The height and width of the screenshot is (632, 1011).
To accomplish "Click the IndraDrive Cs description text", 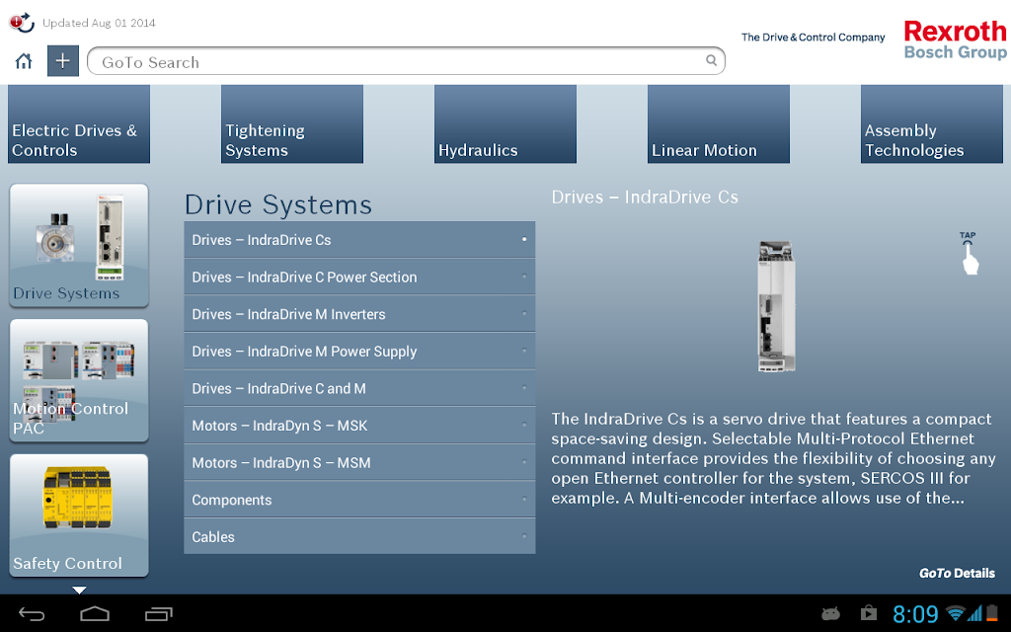I will click(x=773, y=458).
